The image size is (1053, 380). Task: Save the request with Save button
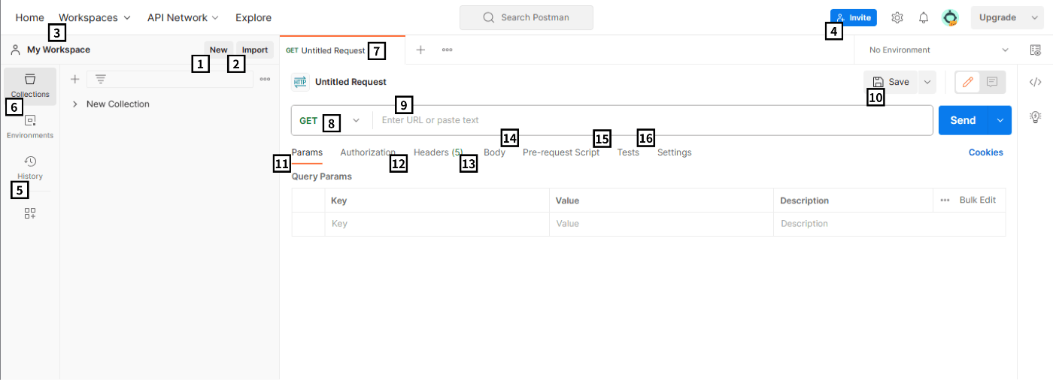[891, 82]
